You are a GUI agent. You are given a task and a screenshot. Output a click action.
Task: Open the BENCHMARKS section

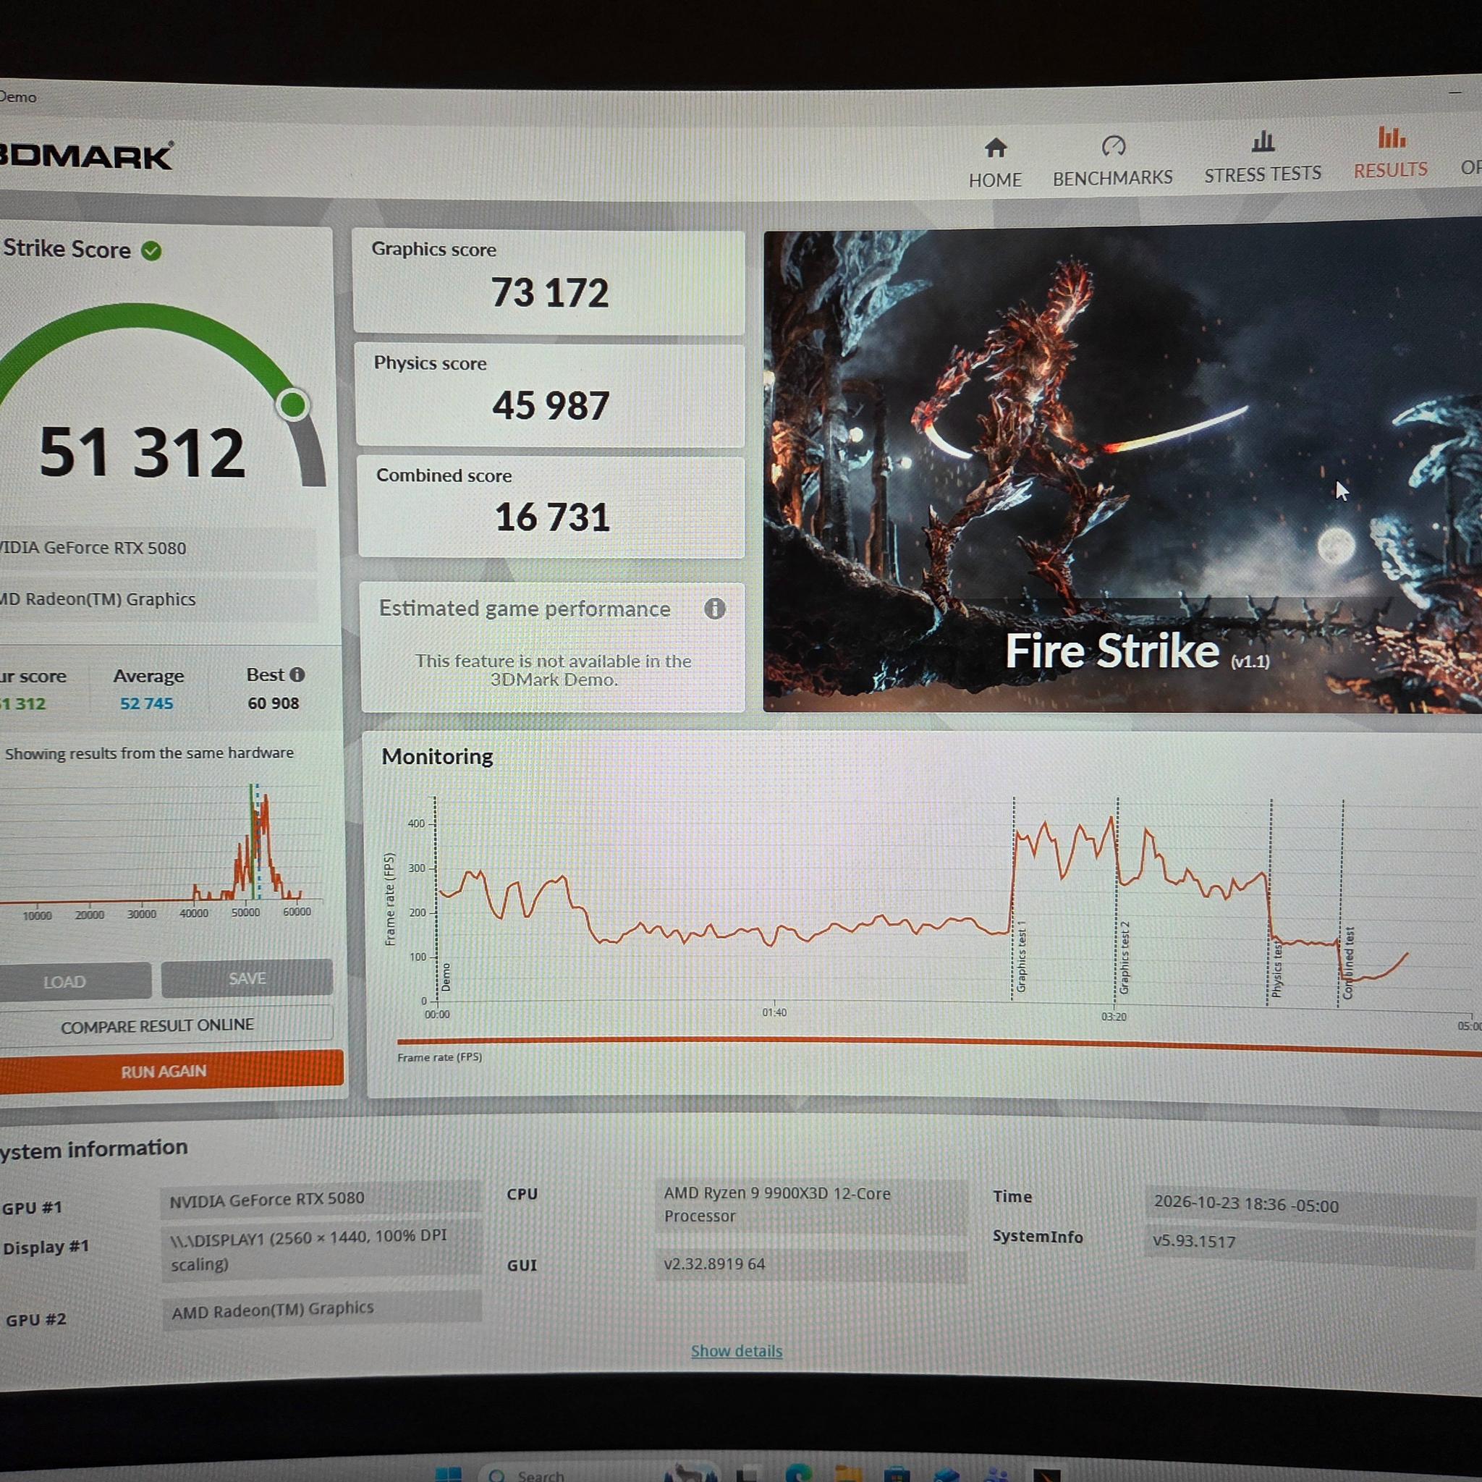[1112, 162]
